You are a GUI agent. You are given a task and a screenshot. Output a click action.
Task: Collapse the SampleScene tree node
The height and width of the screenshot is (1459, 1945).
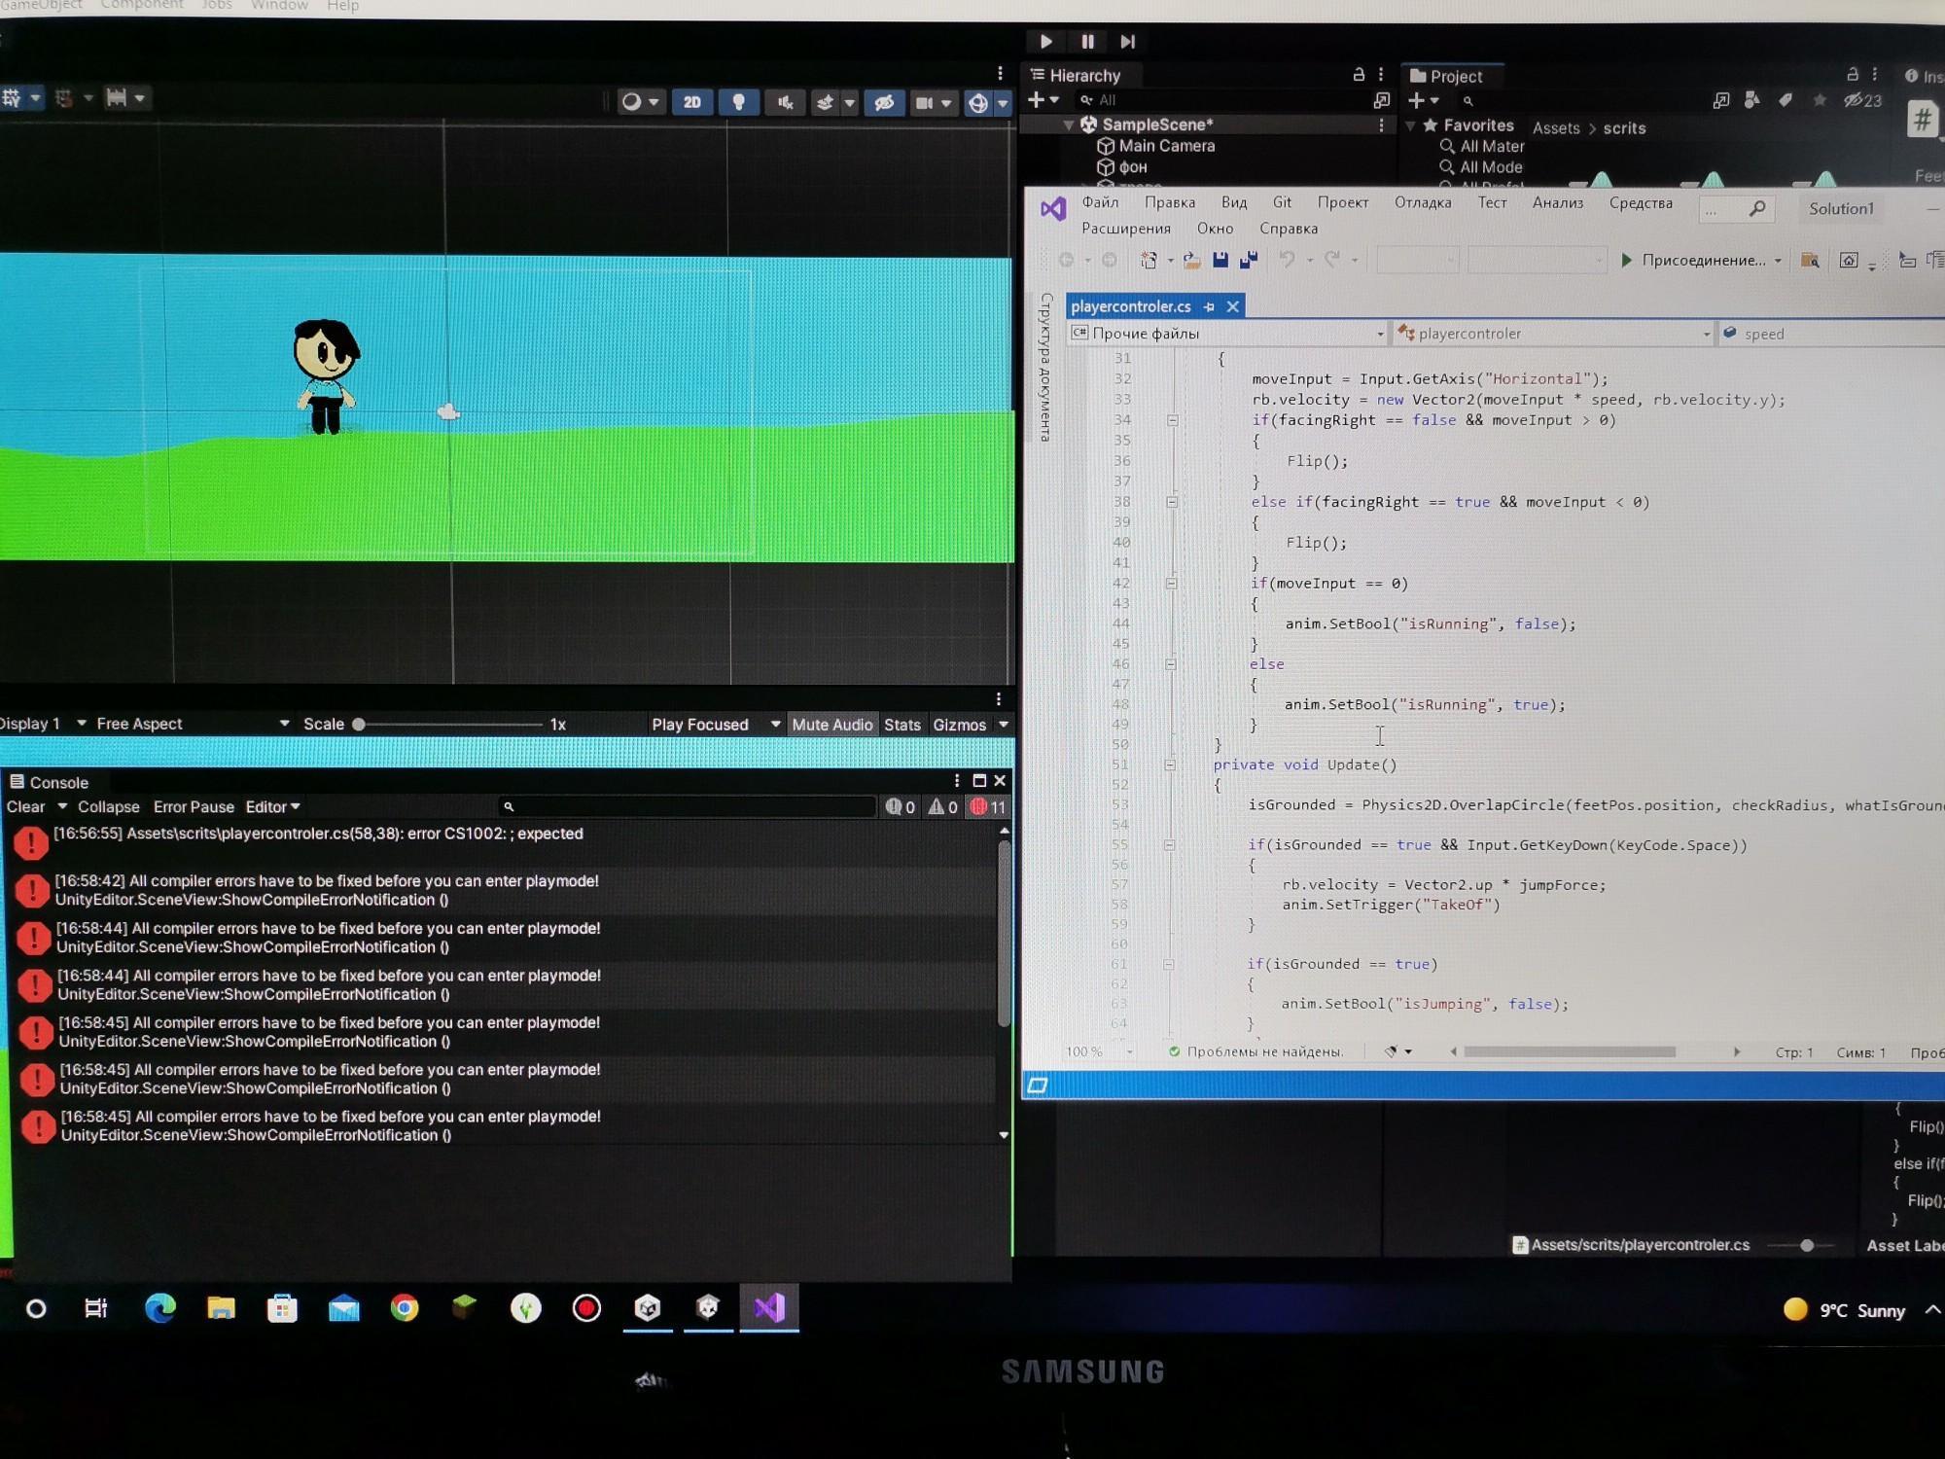(x=1069, y=125)
